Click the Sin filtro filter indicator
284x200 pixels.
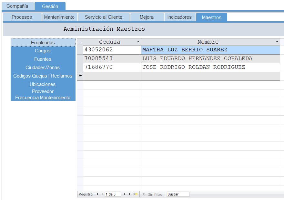[153, 195]
